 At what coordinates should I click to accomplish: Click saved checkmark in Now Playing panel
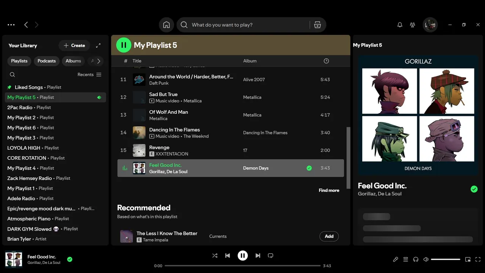point(474,189)
